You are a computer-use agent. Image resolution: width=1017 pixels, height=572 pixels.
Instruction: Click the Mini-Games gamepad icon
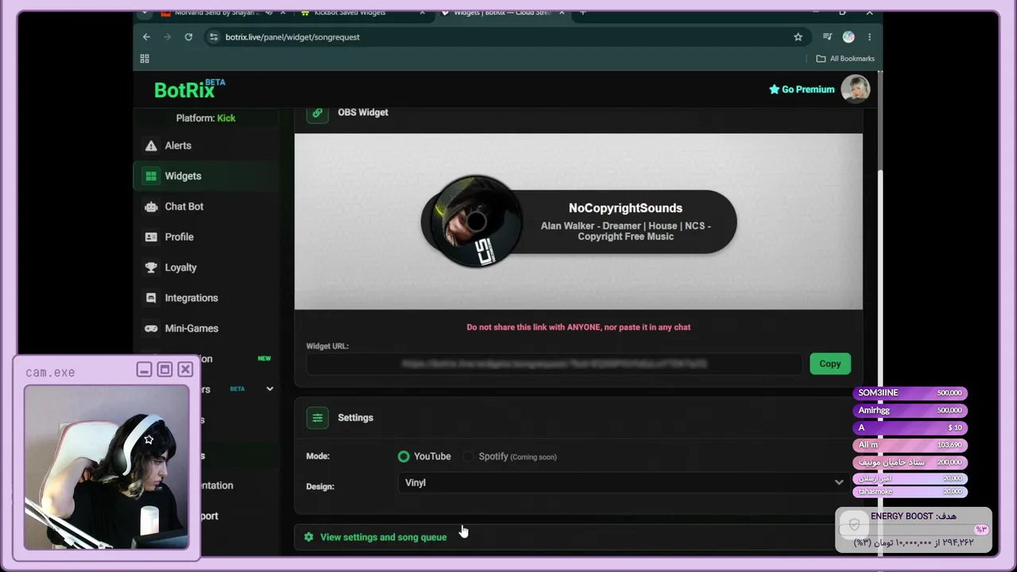(151, 328)
